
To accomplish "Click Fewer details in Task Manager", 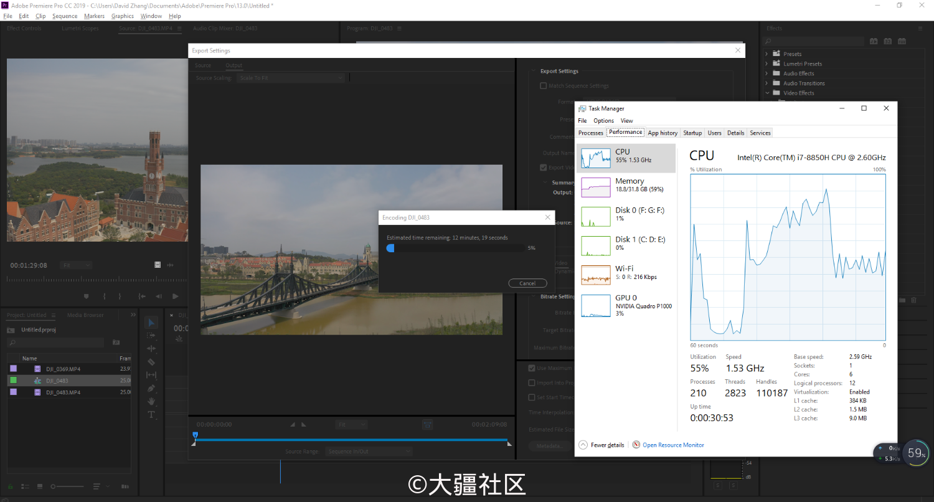I will pos(601,445).
